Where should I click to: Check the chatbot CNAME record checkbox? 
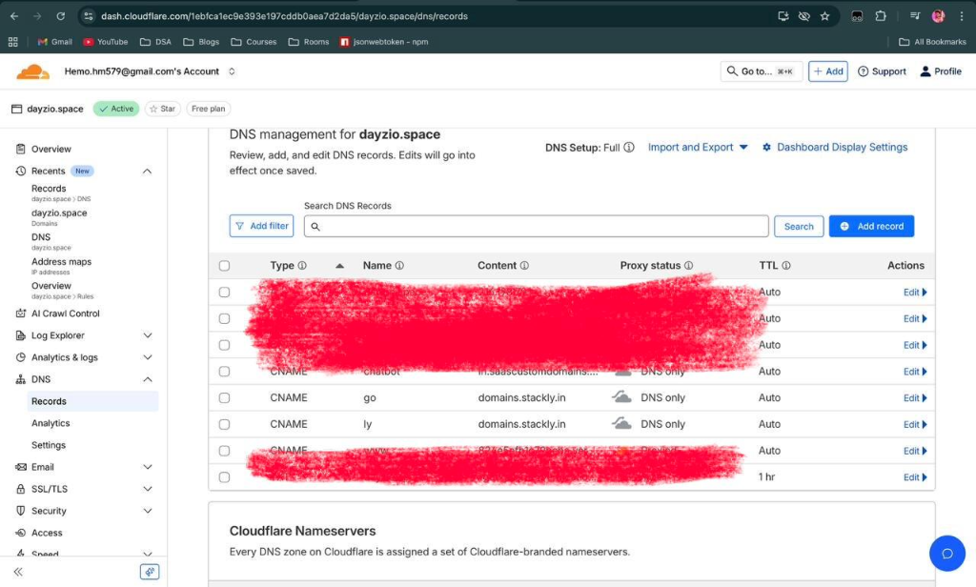pyautogui.click(x=224, y=372)
